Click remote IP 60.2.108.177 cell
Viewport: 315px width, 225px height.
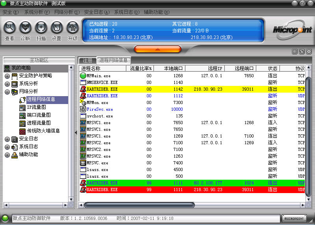point(208,183)
